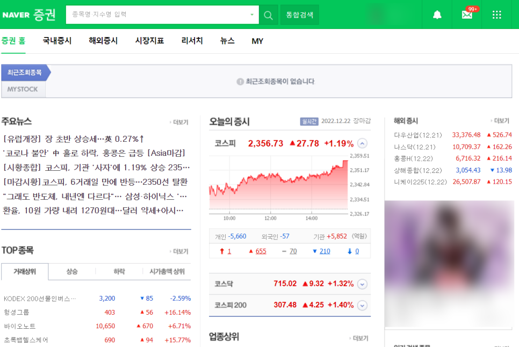This screenshot has width=519, height=347.
Task: Open the 해외증시 menu
Action: [103, 41]
